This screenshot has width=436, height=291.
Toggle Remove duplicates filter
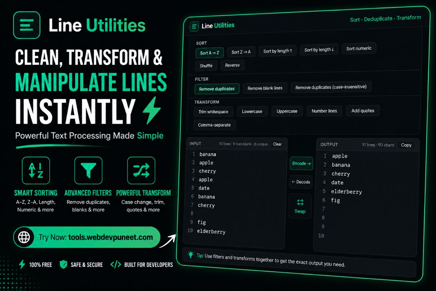point(217,89)
